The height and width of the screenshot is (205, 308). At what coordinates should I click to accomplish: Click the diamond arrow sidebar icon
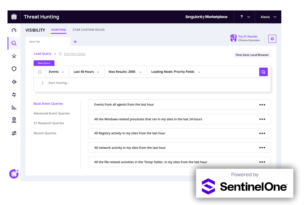[x=14, y=82]
